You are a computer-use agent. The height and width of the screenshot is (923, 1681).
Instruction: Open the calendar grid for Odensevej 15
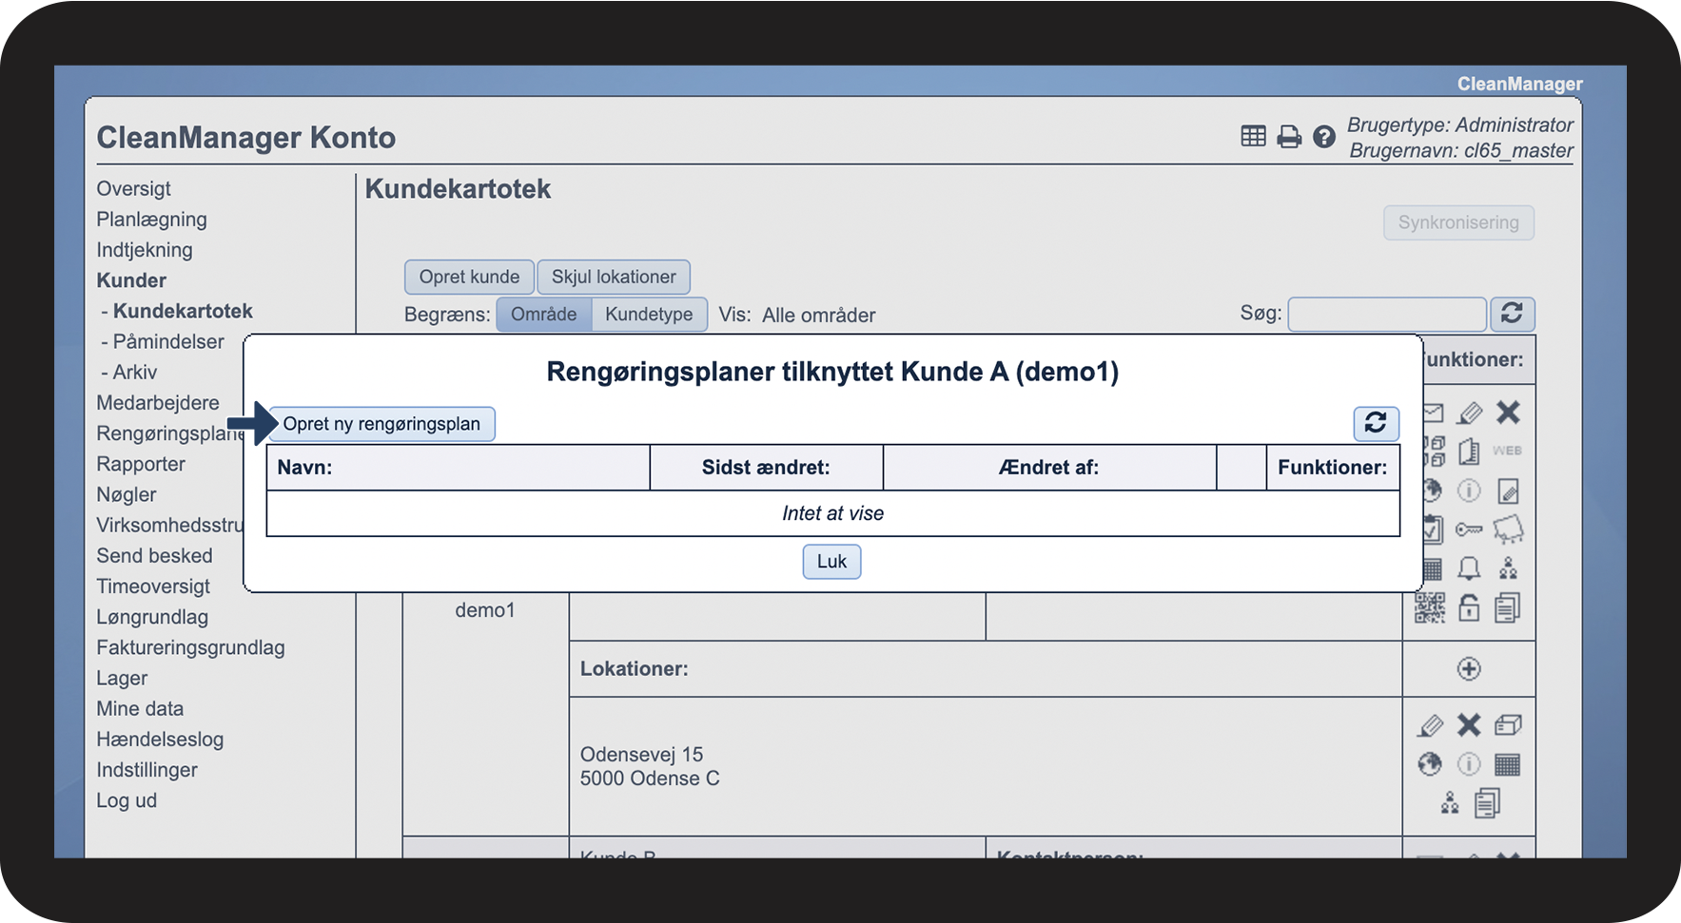pos(1508,764)
